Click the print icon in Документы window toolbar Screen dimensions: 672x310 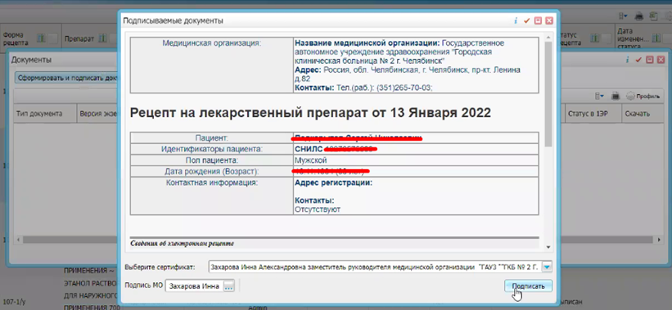tap(615, 97)
